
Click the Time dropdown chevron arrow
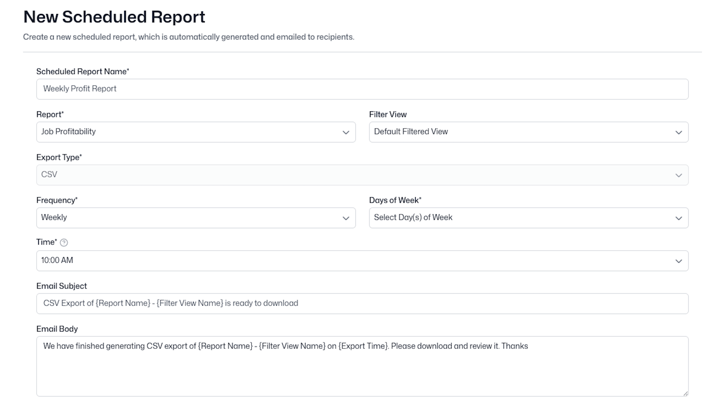coord(678,261)
